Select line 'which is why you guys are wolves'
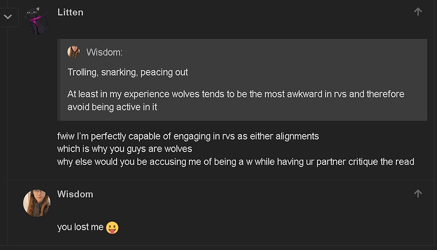The width and height of the screenshot is (437, 250). [125, 149]
